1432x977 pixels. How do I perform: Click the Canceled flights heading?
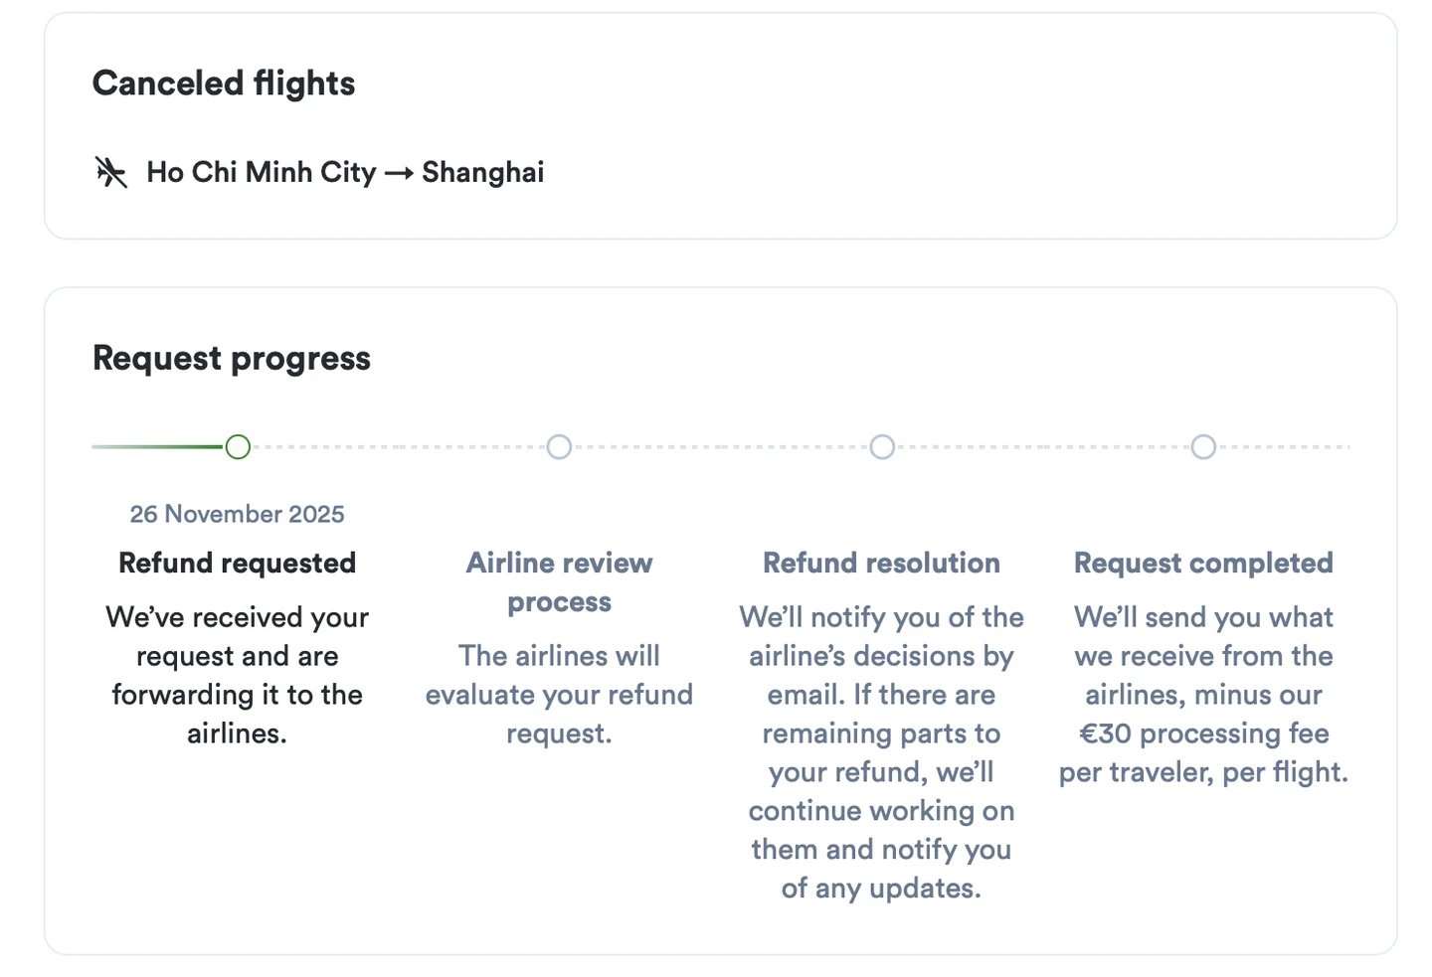click(224, 83)
